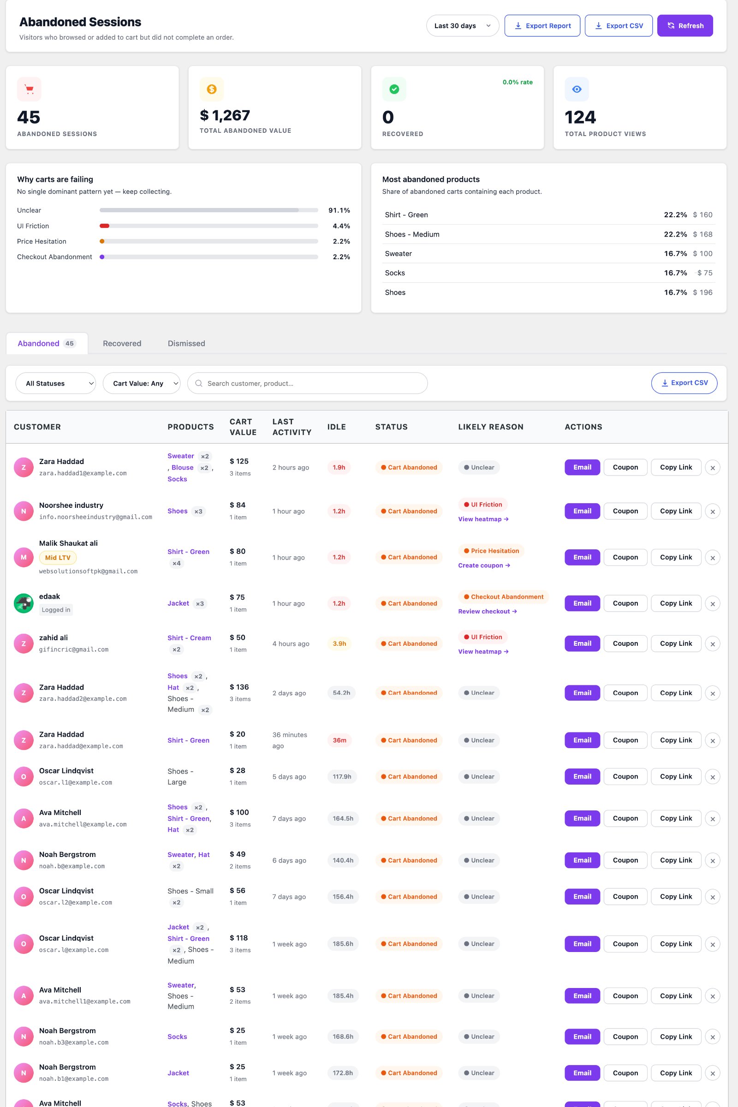Click edaak's green avatar image

coord(24,603)
